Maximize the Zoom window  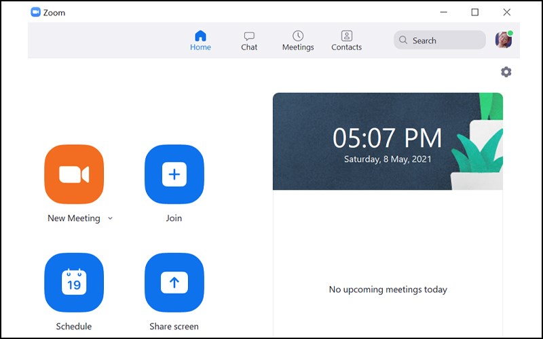tap(475, 12)
